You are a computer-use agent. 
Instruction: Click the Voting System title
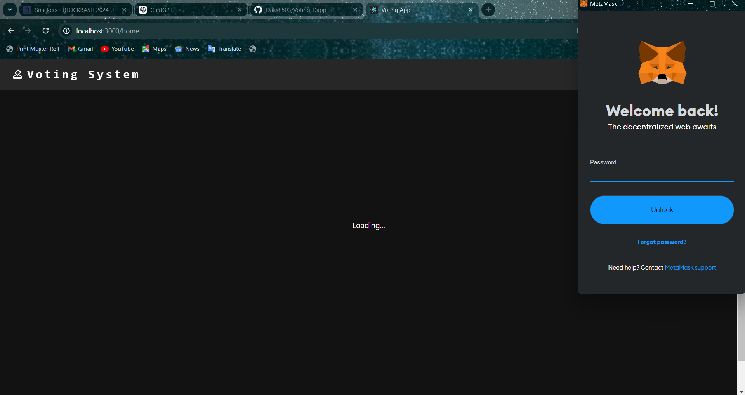pos(83,75)
